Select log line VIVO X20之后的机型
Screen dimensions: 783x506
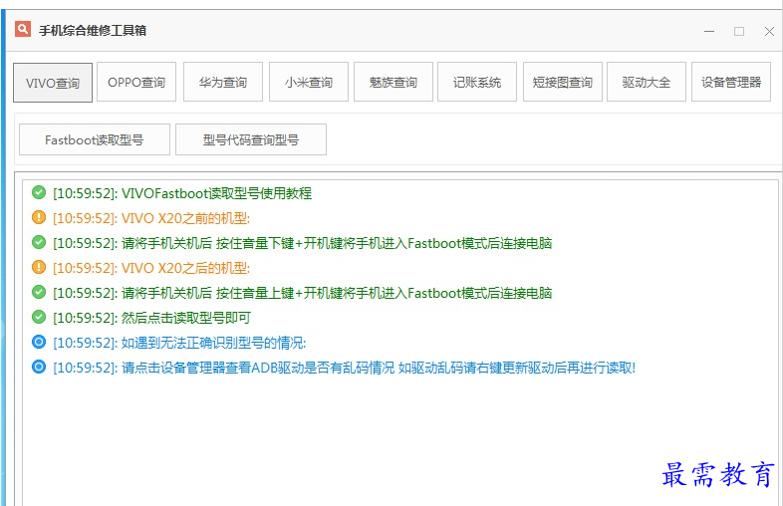click(x=151, y=268)
